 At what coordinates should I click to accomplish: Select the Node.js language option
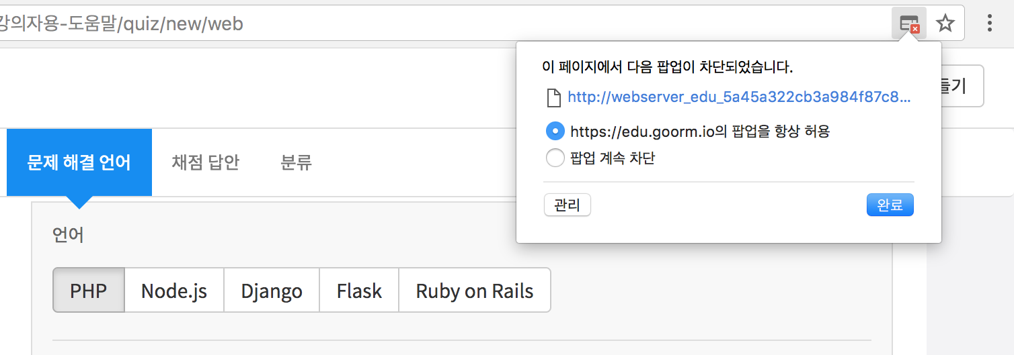pos(174,291)
